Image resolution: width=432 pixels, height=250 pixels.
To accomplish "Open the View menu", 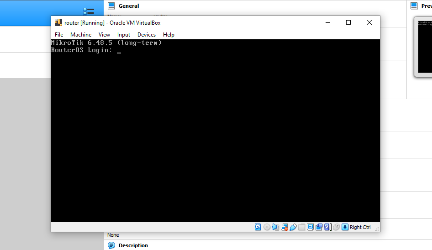I will (104, 35).
